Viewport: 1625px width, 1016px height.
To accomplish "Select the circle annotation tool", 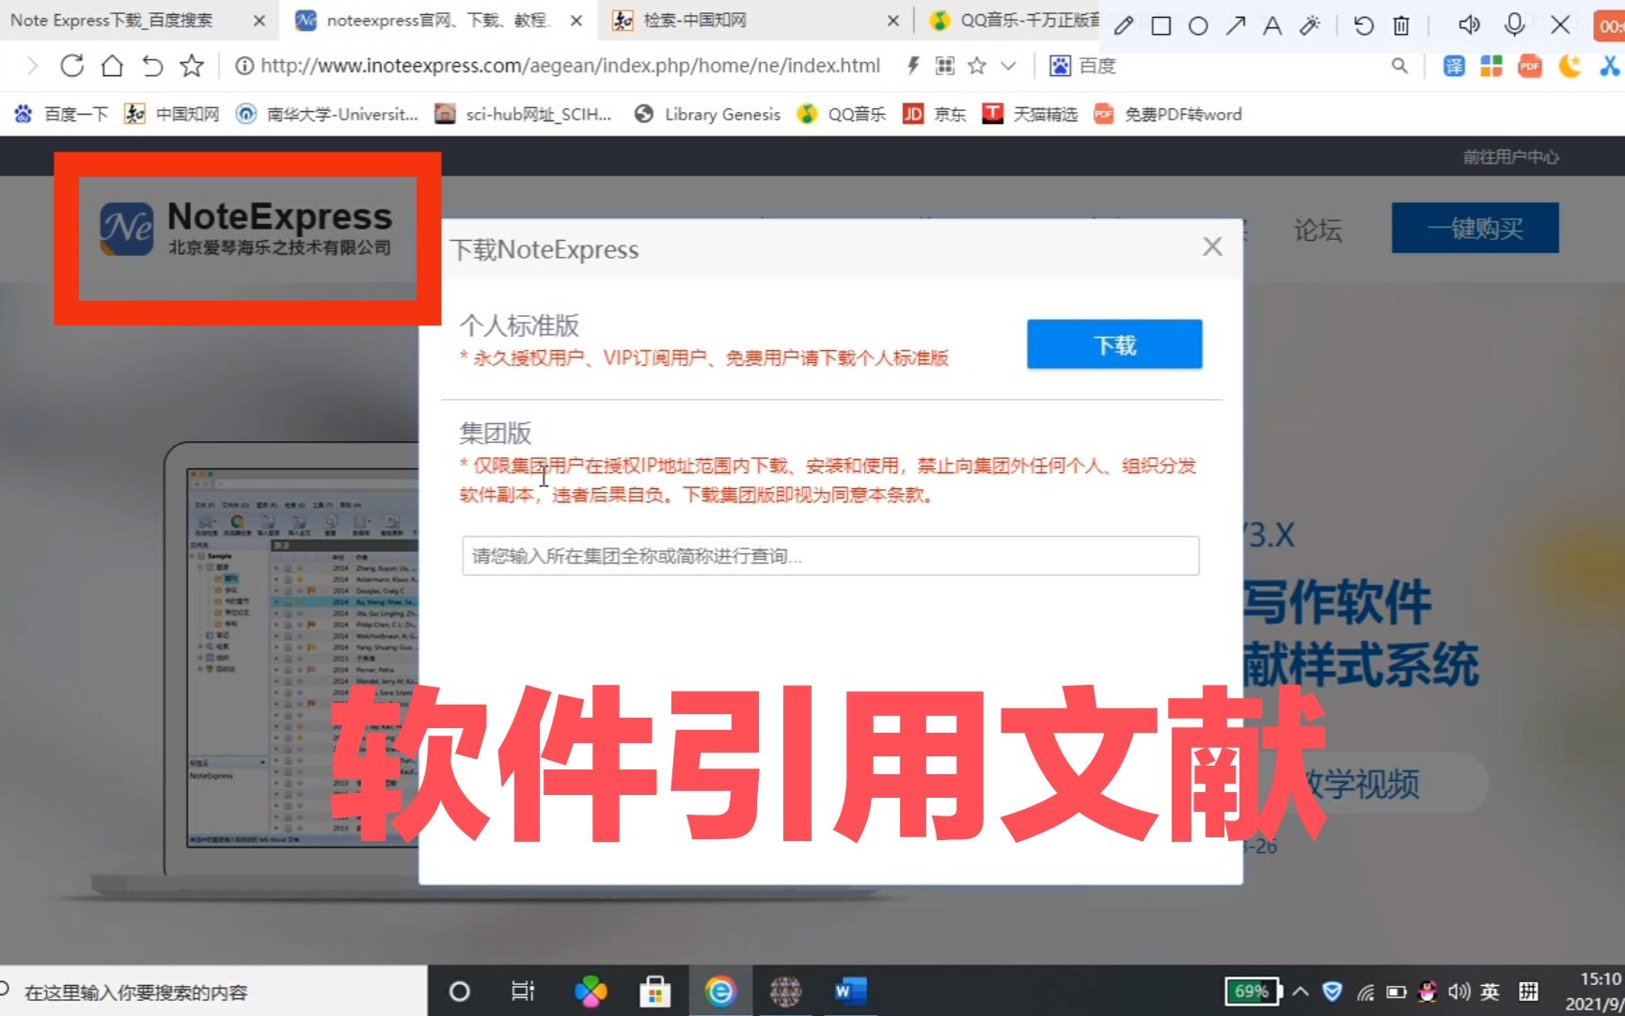I will pos(1198,25).
